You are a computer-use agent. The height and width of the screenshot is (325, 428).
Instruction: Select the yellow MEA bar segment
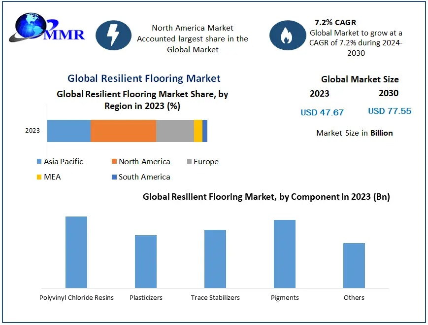tap(198, 131)
